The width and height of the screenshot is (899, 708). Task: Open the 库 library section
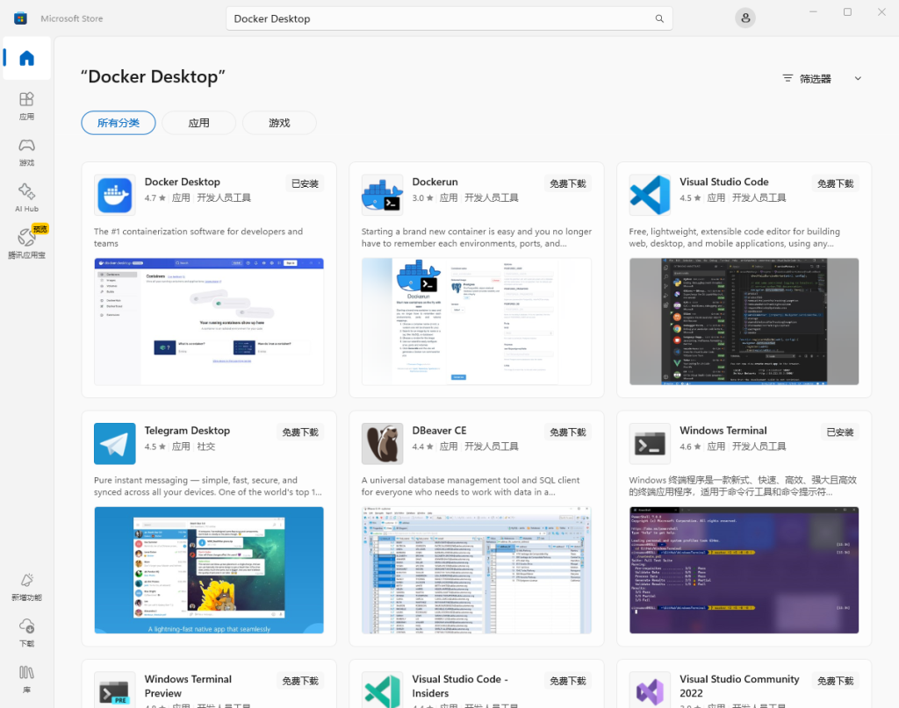(x=26, y=680)
